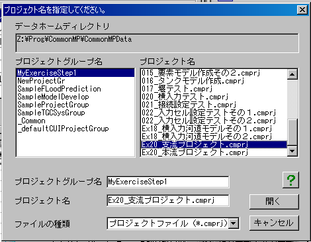Select _defaultCUIProjectGroup project group
The height and width of the screenshot is (242, 311).
[x=75, y=129]
